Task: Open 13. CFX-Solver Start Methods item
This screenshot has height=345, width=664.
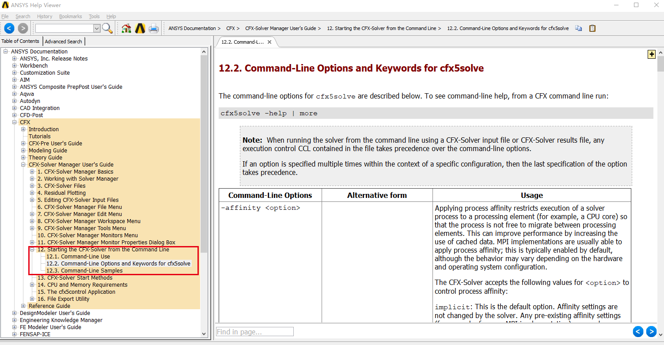Action: 75,278
